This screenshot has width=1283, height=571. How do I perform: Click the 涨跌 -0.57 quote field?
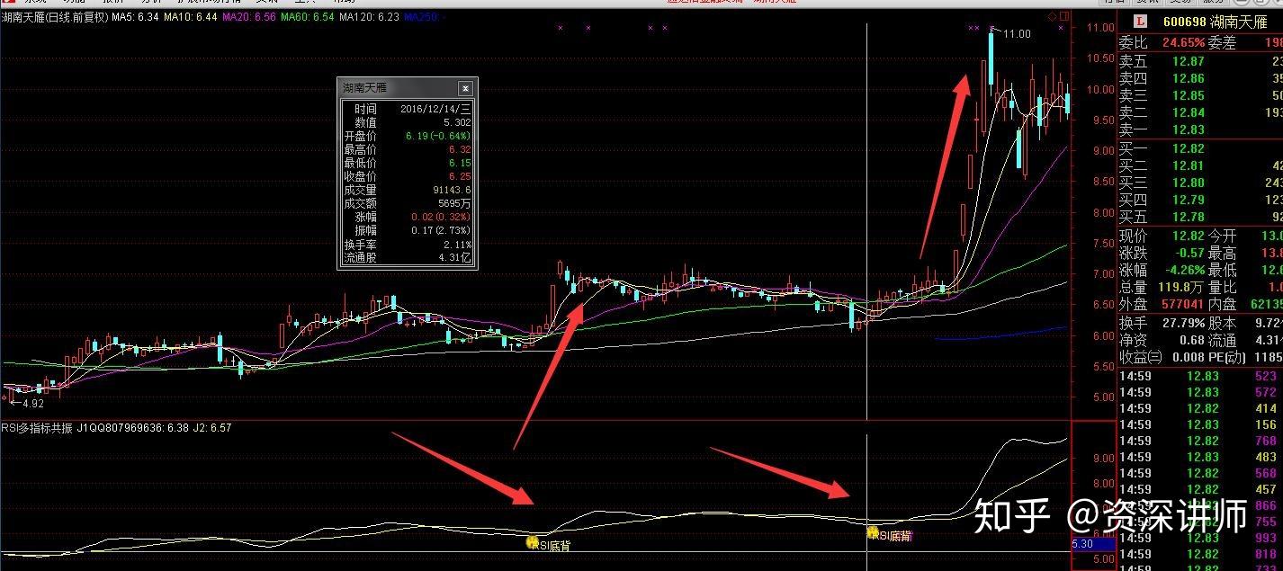pos(1162,254)
